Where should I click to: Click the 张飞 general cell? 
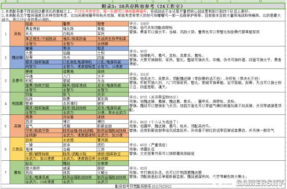tap(79, 95)
